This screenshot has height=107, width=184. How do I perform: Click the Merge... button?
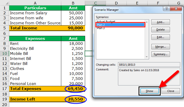161,47
